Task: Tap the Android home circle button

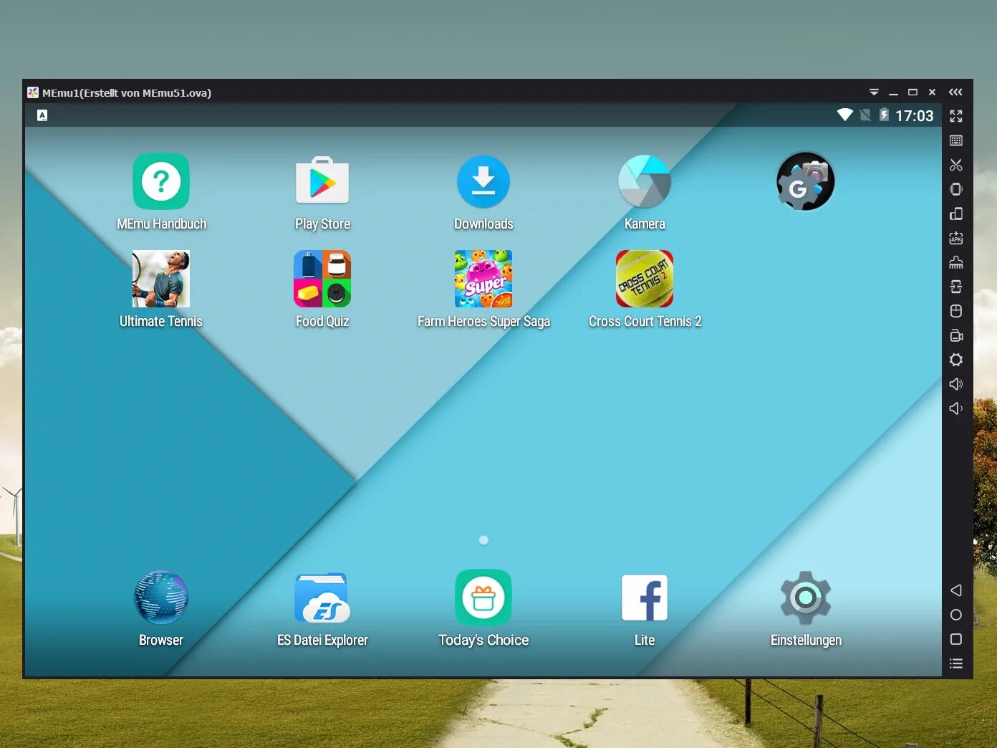Action: (956, 615)
